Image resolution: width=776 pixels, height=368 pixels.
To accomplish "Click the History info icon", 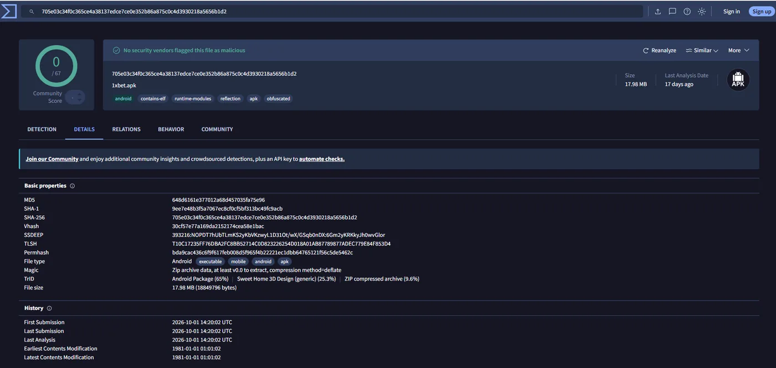I will 49,308.
